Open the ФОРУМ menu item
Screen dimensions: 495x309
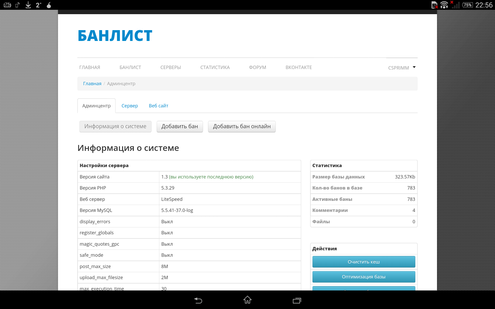[258, 67]
